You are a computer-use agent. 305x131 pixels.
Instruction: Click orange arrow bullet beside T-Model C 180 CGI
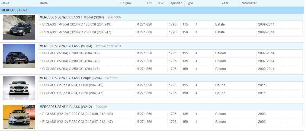[40, 24]
